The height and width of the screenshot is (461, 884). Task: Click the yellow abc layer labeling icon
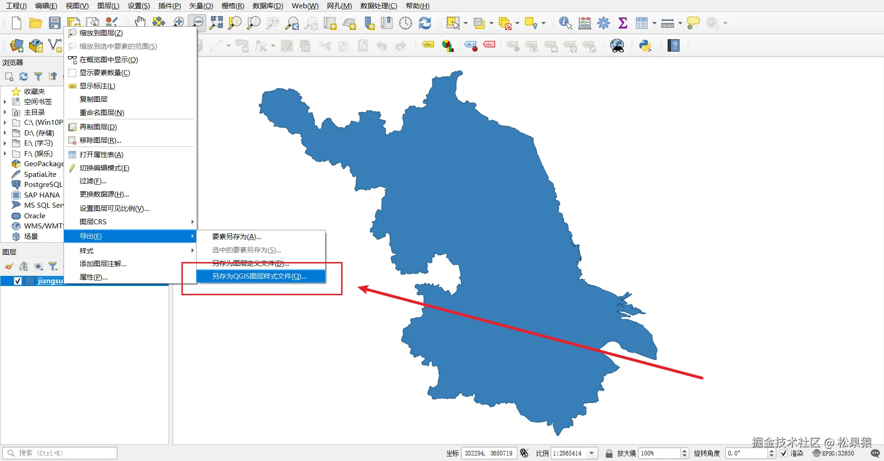click(x=428, y=45)
